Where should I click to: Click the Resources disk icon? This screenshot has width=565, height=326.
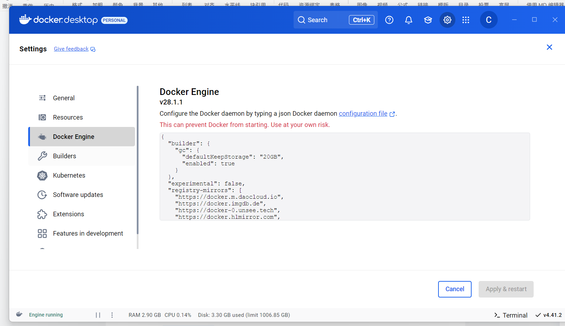point(42,117)
